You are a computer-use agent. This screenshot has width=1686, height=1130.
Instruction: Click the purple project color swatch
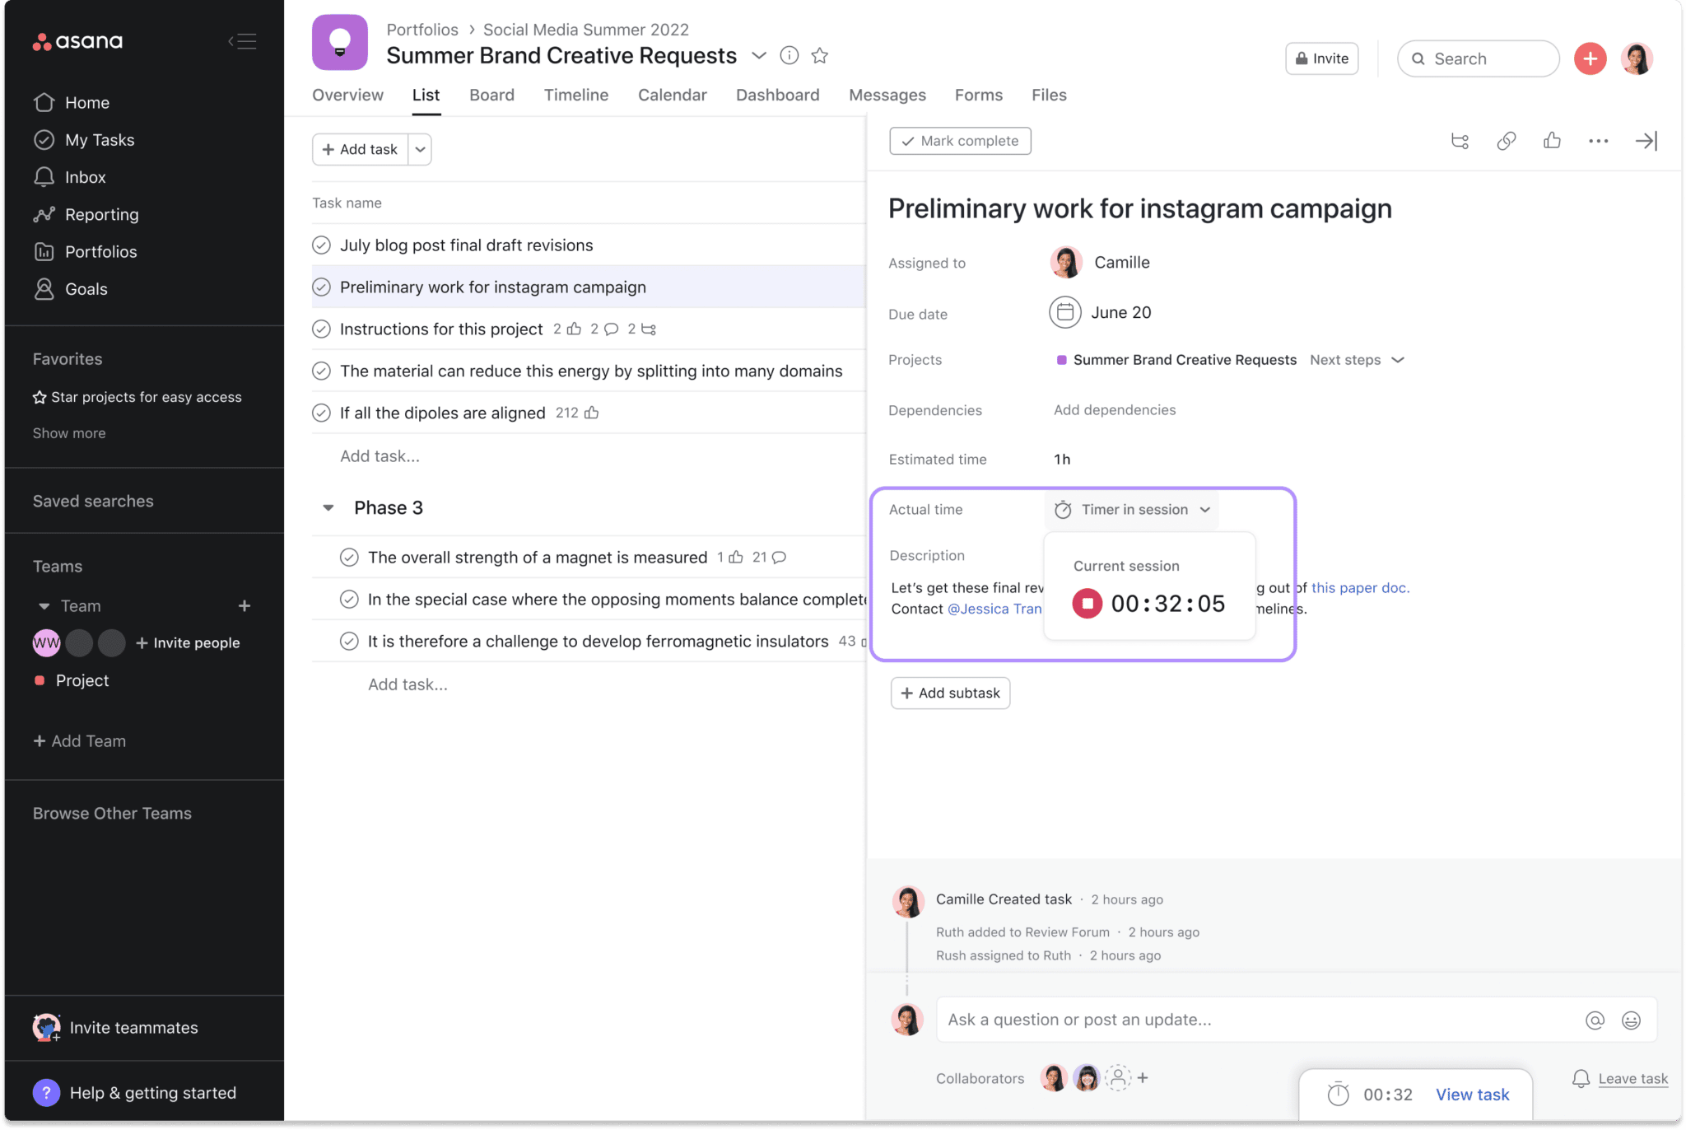[x=1061, y=360]
